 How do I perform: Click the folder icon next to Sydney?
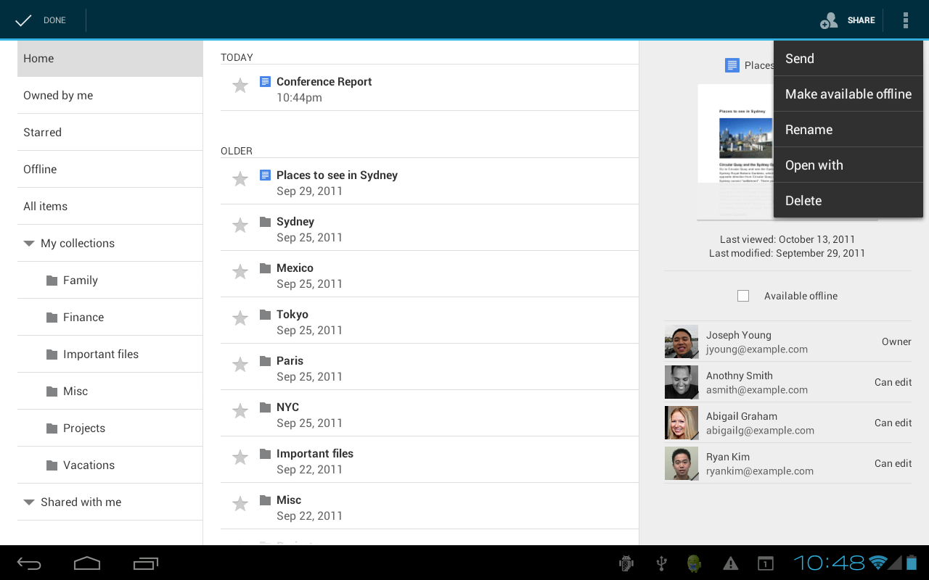click(x=265, y=221)
